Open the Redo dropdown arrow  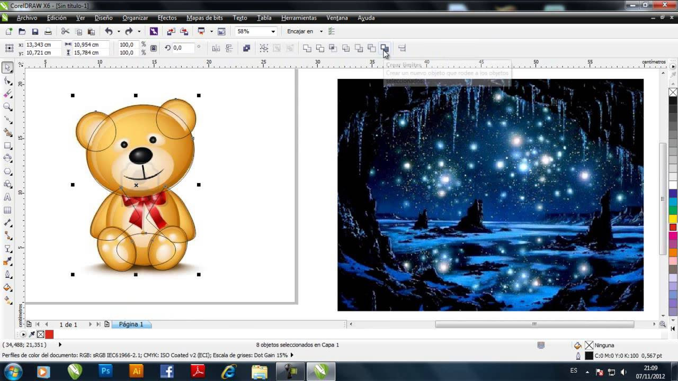click(x=139, y=31)
